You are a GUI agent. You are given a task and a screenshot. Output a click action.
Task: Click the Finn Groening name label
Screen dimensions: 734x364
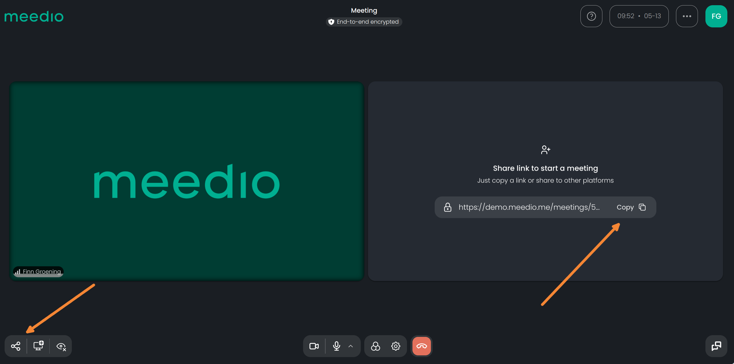[38, 271]
